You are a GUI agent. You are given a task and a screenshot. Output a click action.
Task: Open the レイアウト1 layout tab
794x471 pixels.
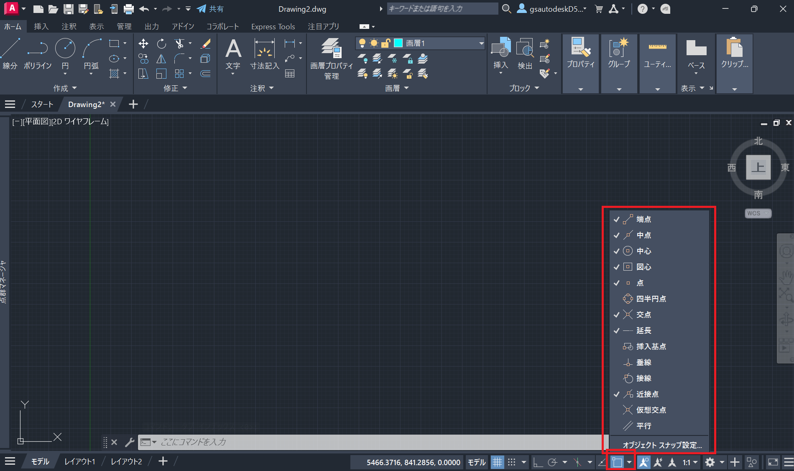79,461
